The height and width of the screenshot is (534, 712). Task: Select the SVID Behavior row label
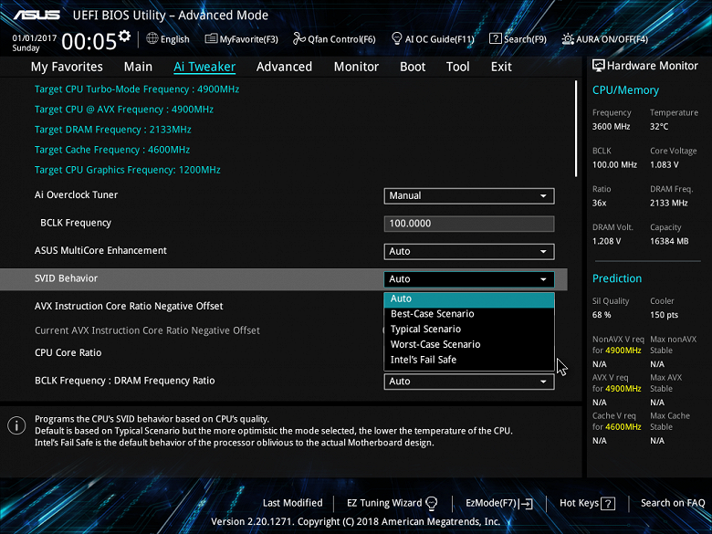point(67,278)
